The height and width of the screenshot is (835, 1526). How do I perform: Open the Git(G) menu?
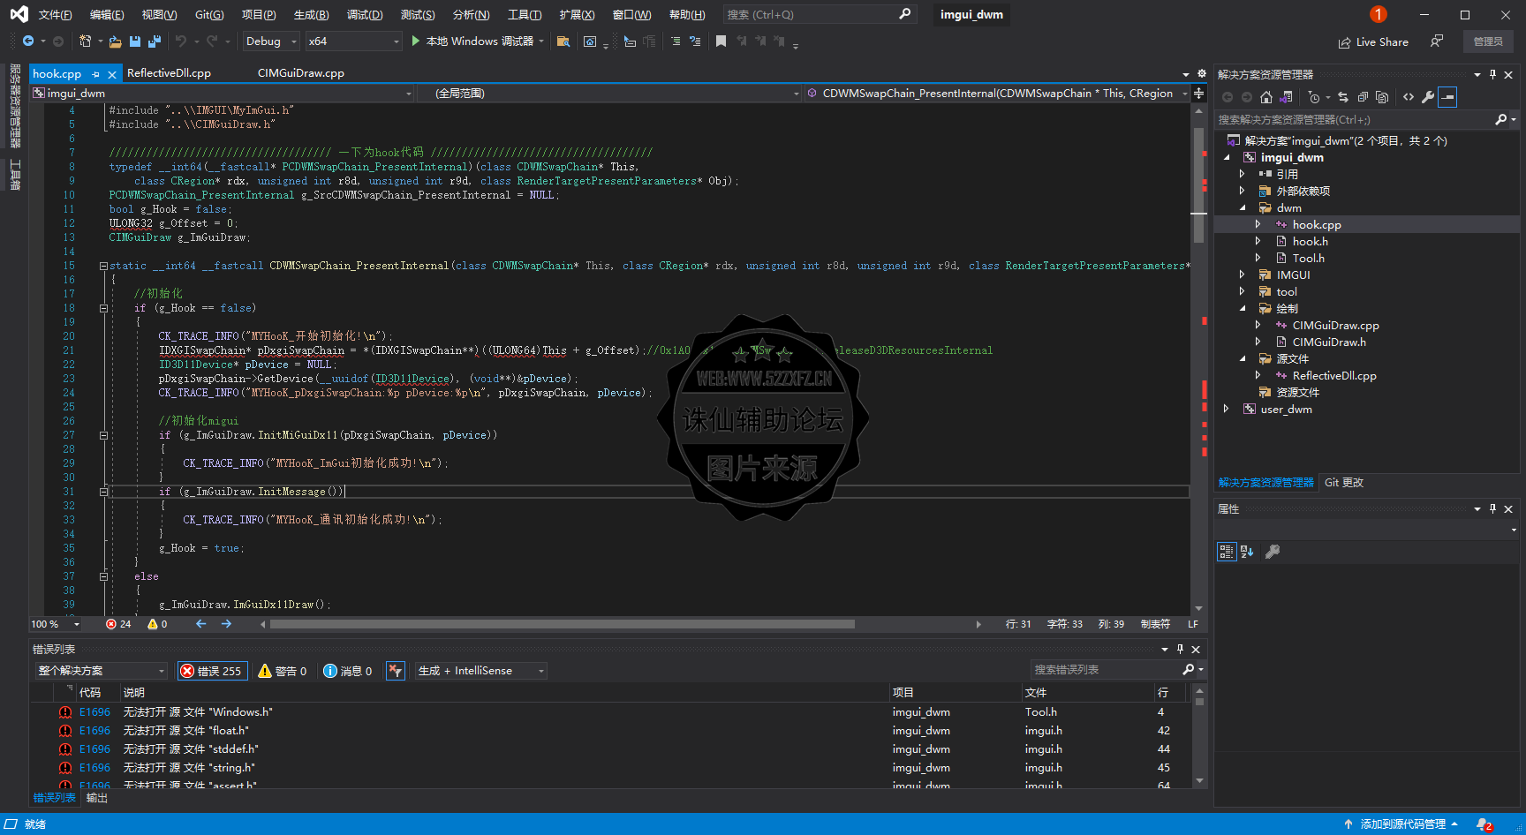(x=209, y=15)
